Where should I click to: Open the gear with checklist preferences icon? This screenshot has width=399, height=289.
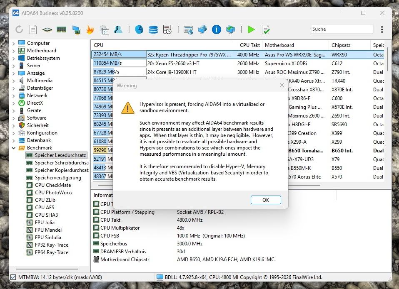(104, 29)
